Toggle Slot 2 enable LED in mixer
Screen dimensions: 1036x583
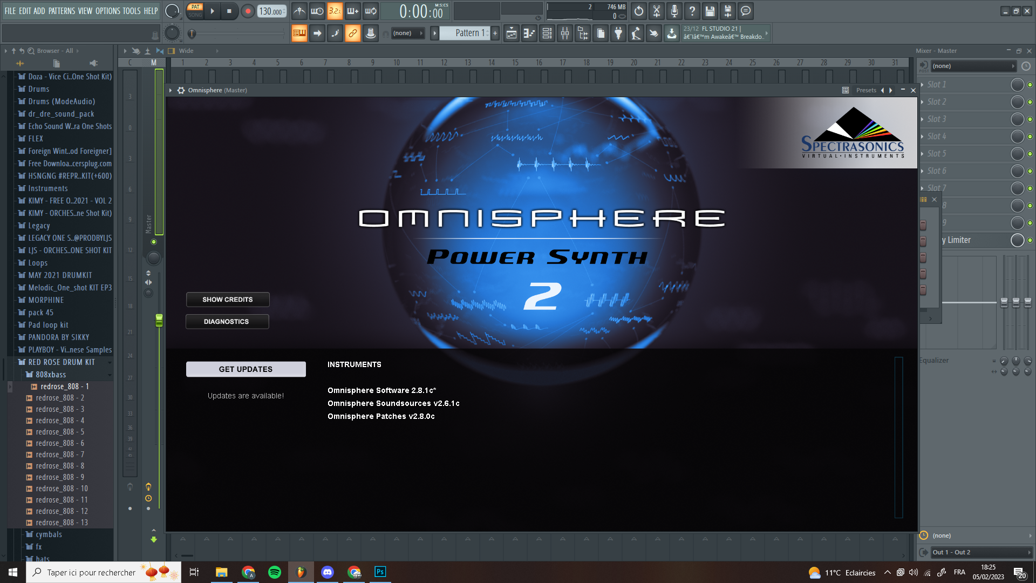[1030, 102]
